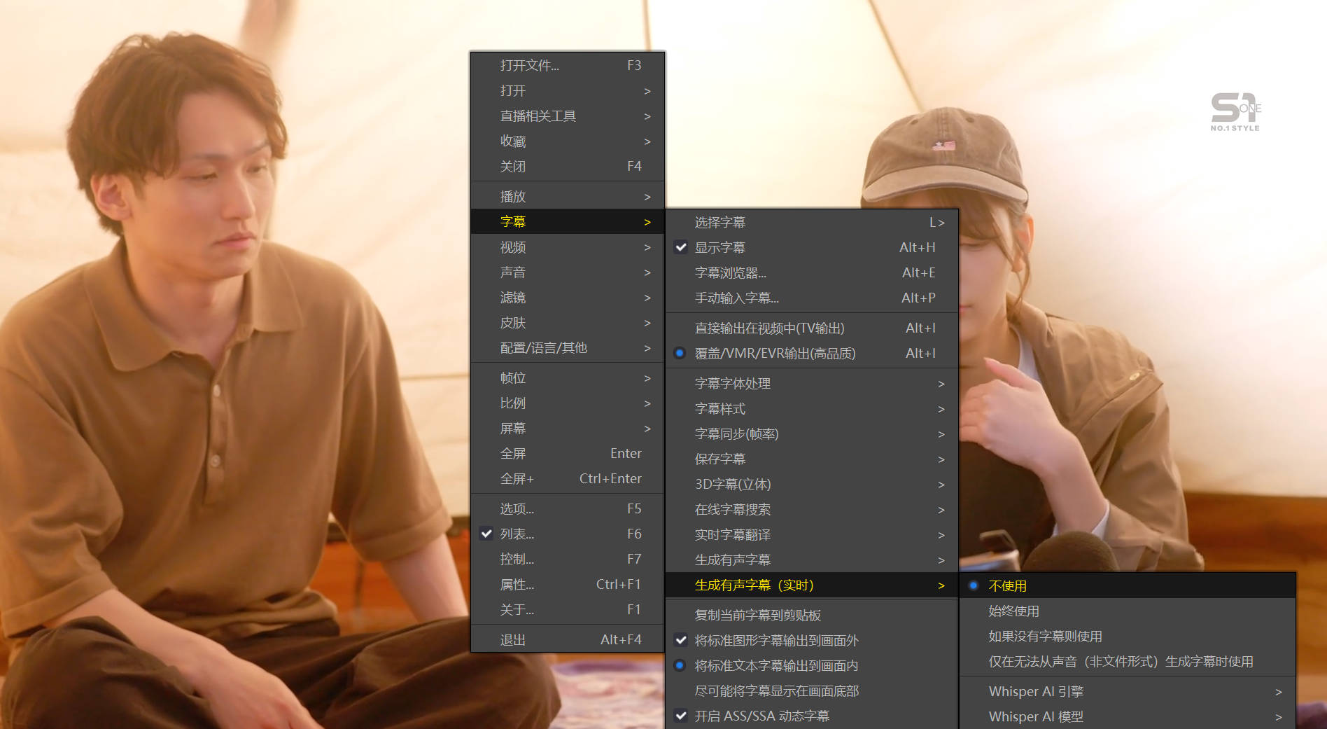
Task: Choose 全屏 Enter option
Action: 568,454
